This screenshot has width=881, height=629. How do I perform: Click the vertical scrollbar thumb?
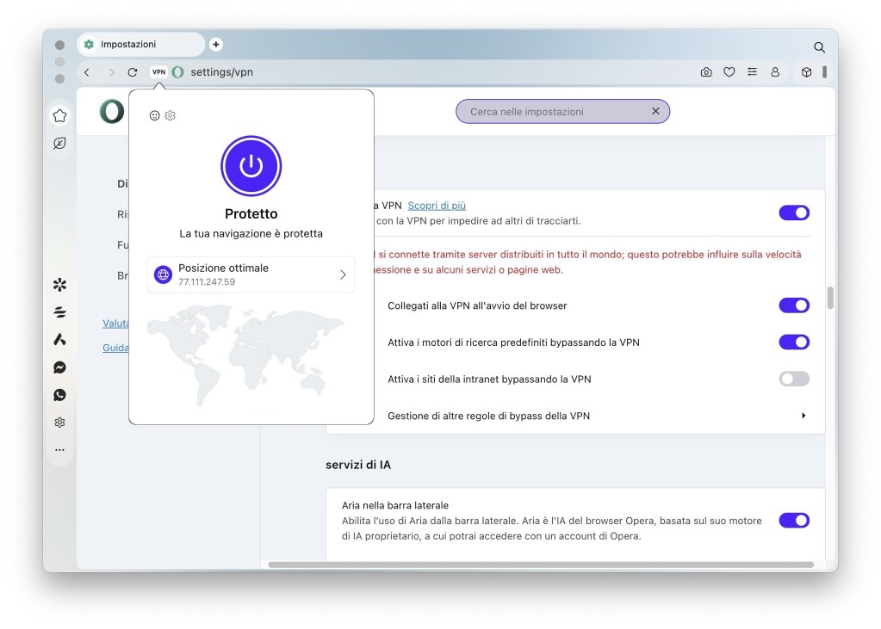[830, 298]
